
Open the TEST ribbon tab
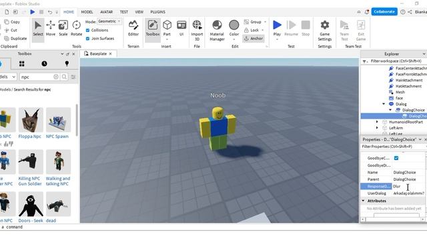(124, 12)
